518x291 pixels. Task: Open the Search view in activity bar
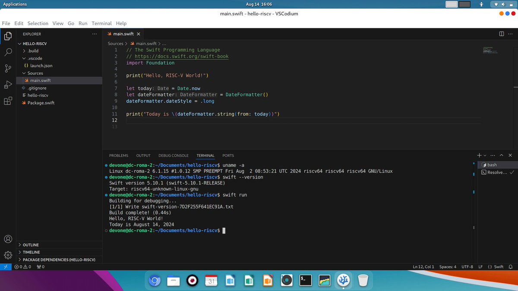8,52
